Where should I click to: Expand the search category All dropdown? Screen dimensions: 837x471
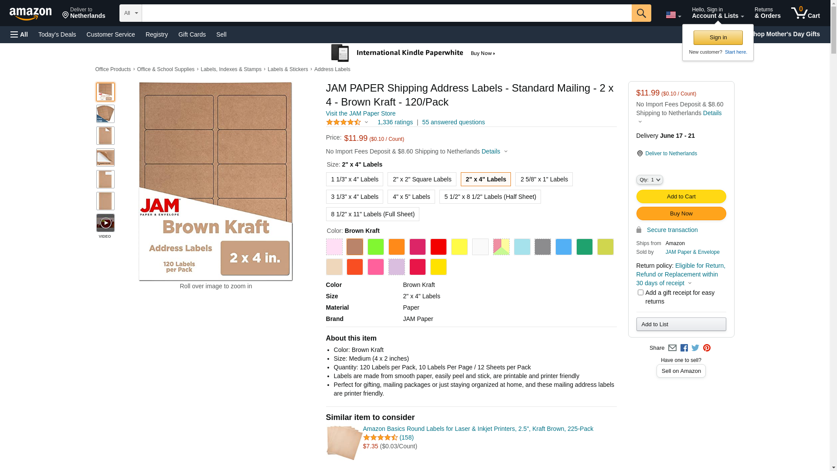point(130,13)
